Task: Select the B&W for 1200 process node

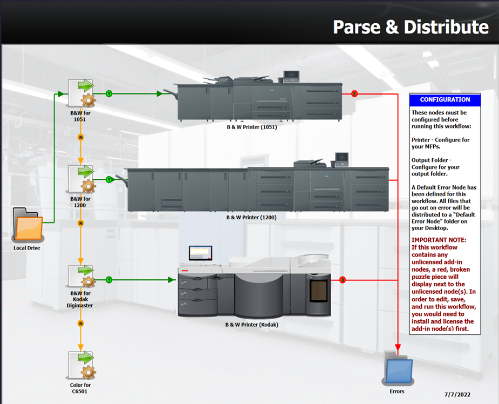Action: [81, 180]
